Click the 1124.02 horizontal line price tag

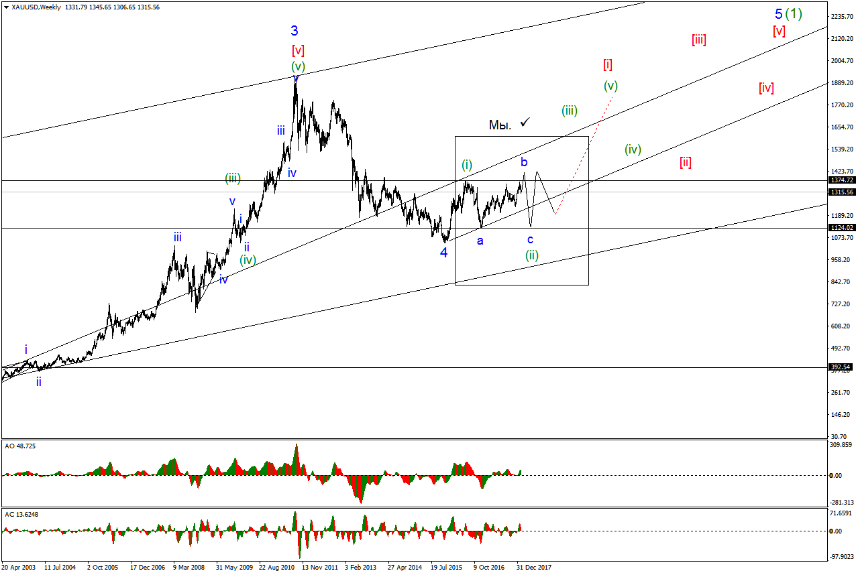[x=841, y=228]
